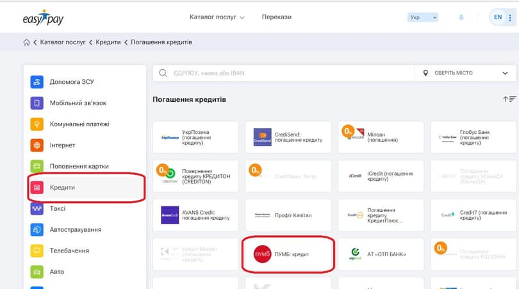Click the CrediSend logo
Viewport: 519px width, 289px height.
coord(263,137)
